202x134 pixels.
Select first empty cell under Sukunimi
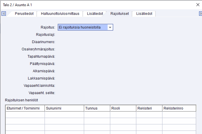pos(64,114)
